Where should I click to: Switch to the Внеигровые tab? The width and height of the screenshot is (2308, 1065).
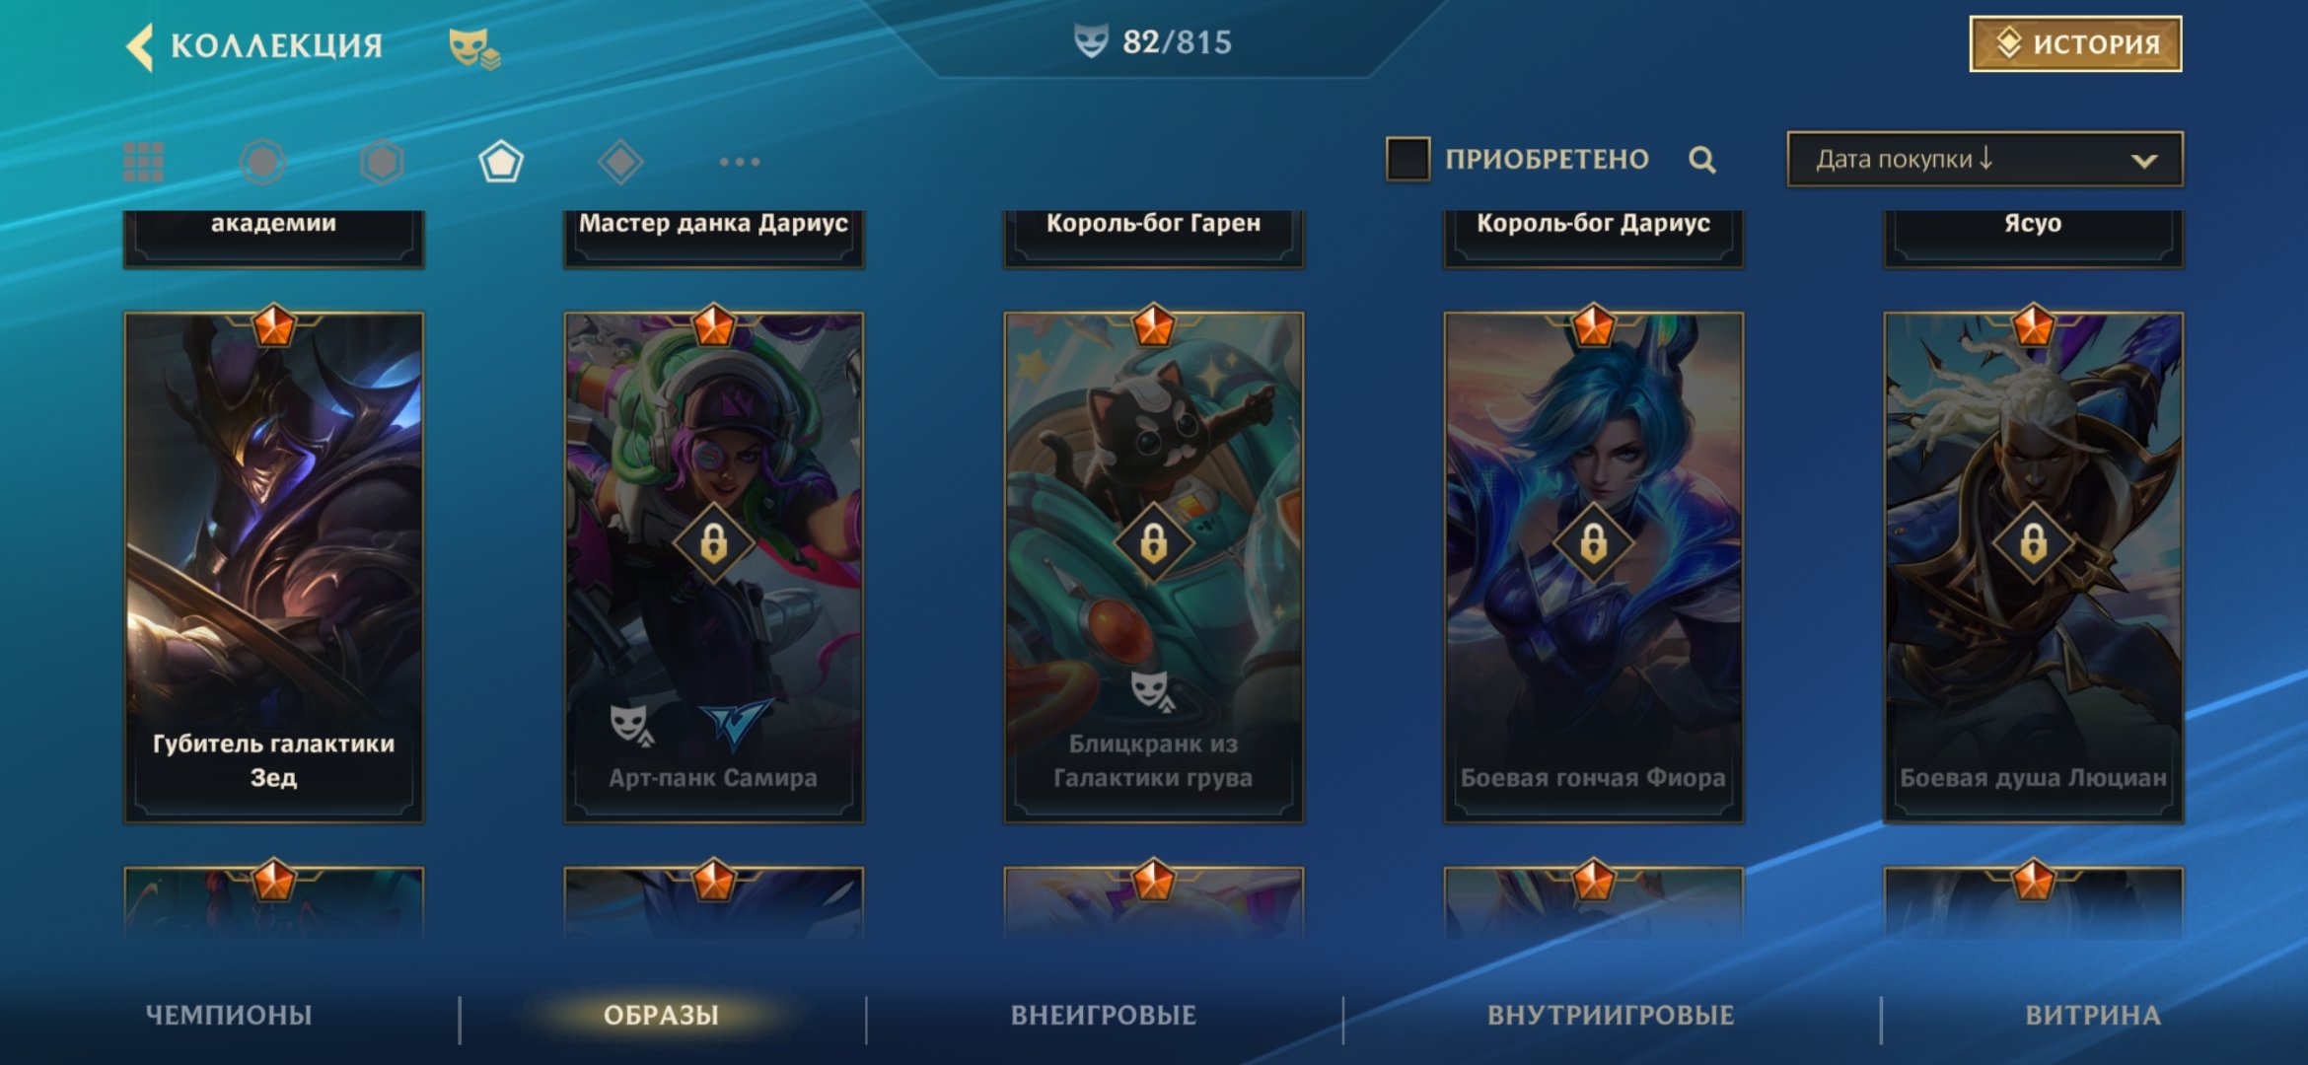[x=1103, y=1016]
